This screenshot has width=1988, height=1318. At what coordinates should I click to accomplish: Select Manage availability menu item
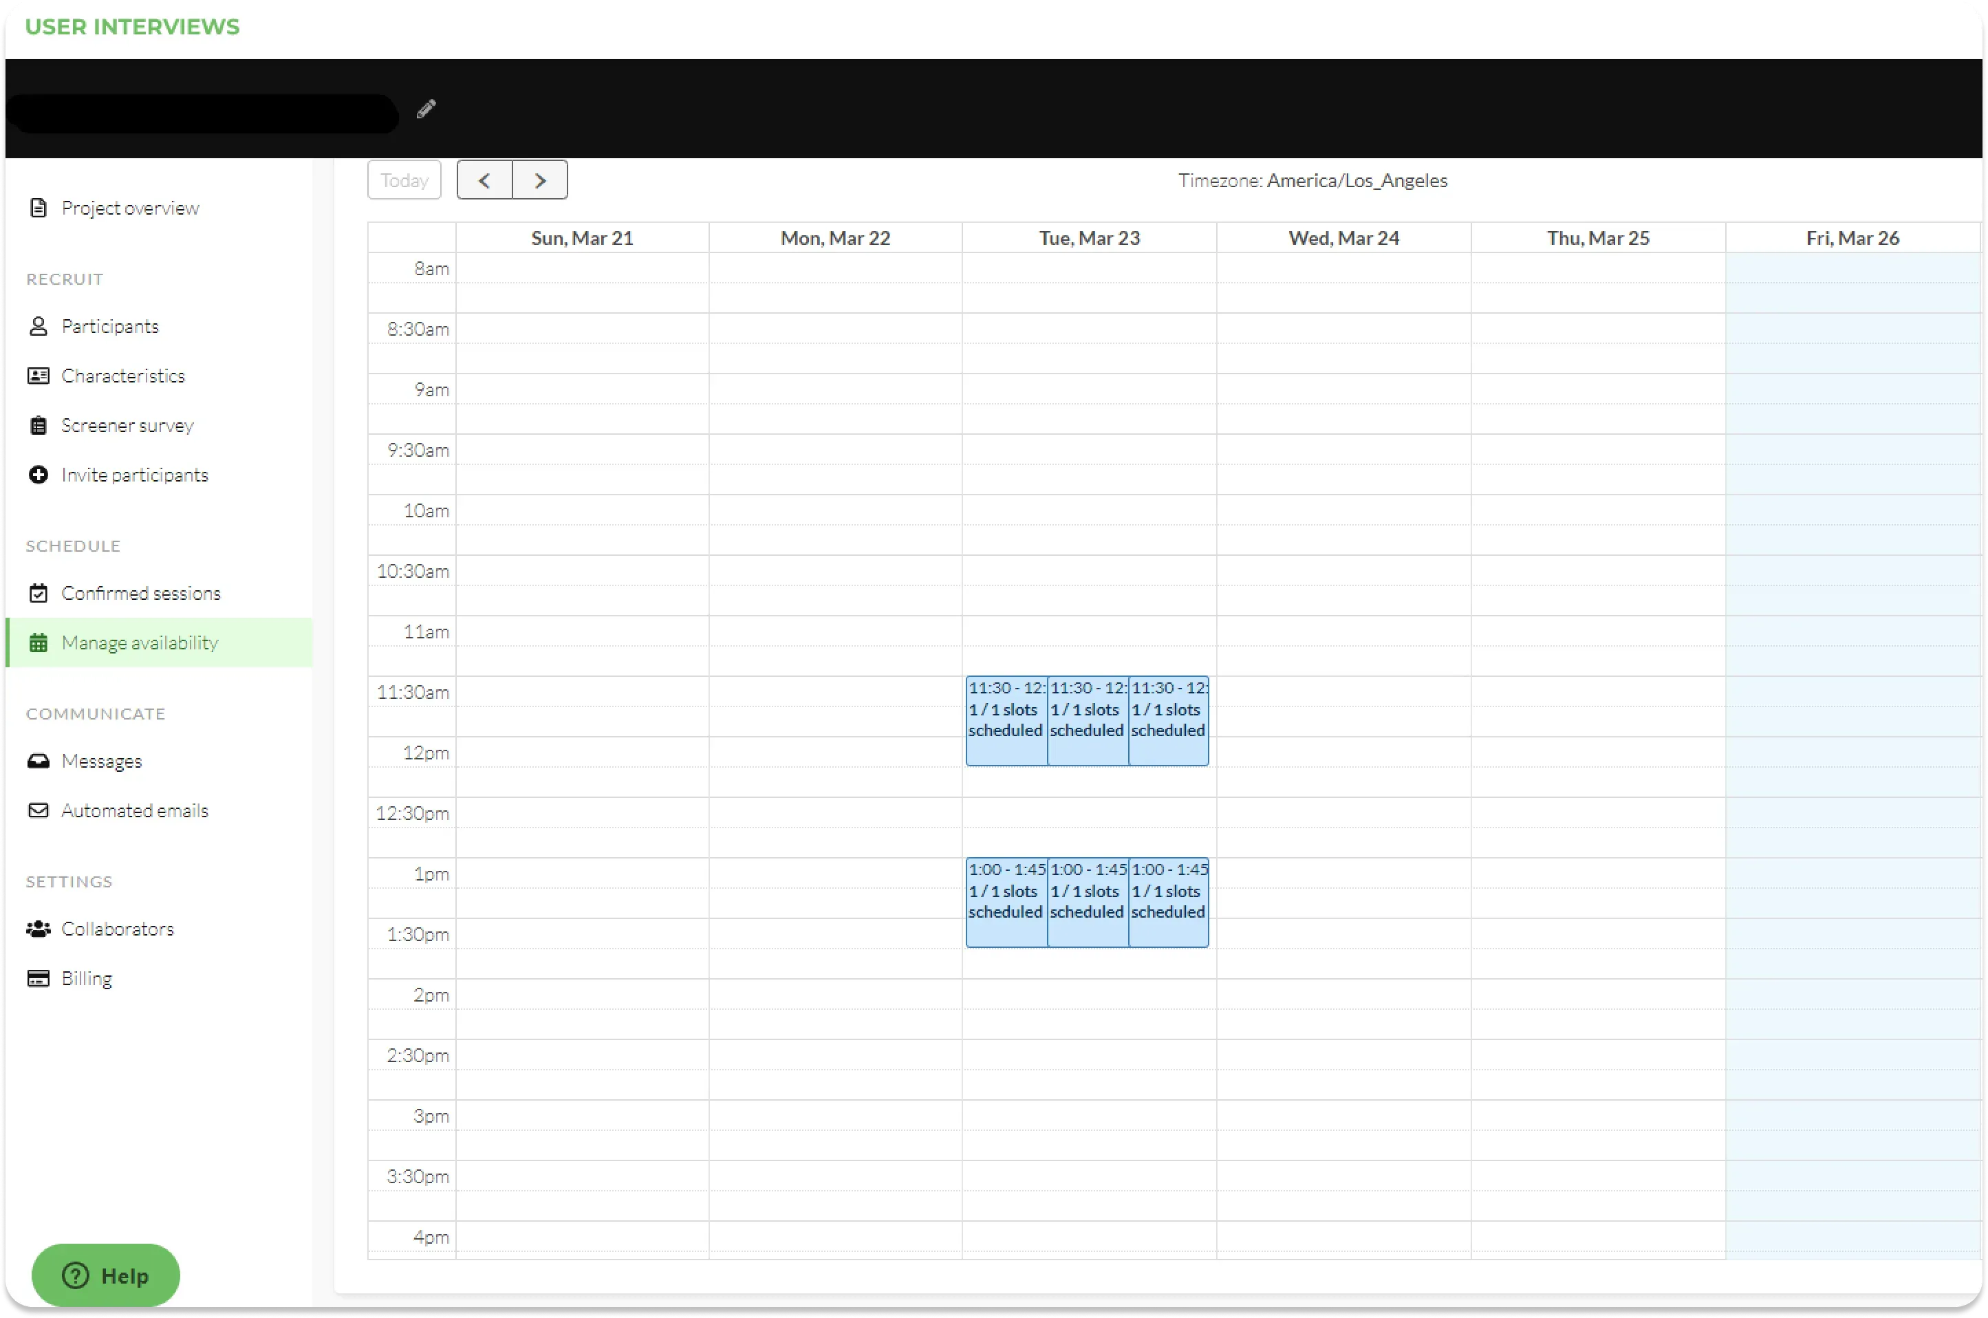coord(140,643)
